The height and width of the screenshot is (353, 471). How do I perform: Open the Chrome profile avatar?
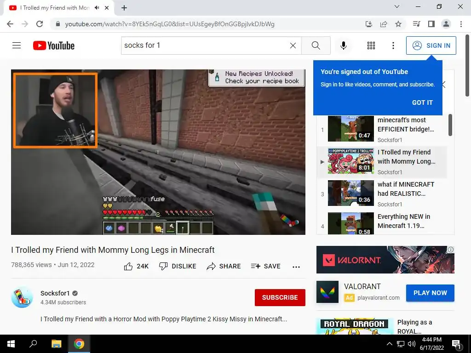446,24
